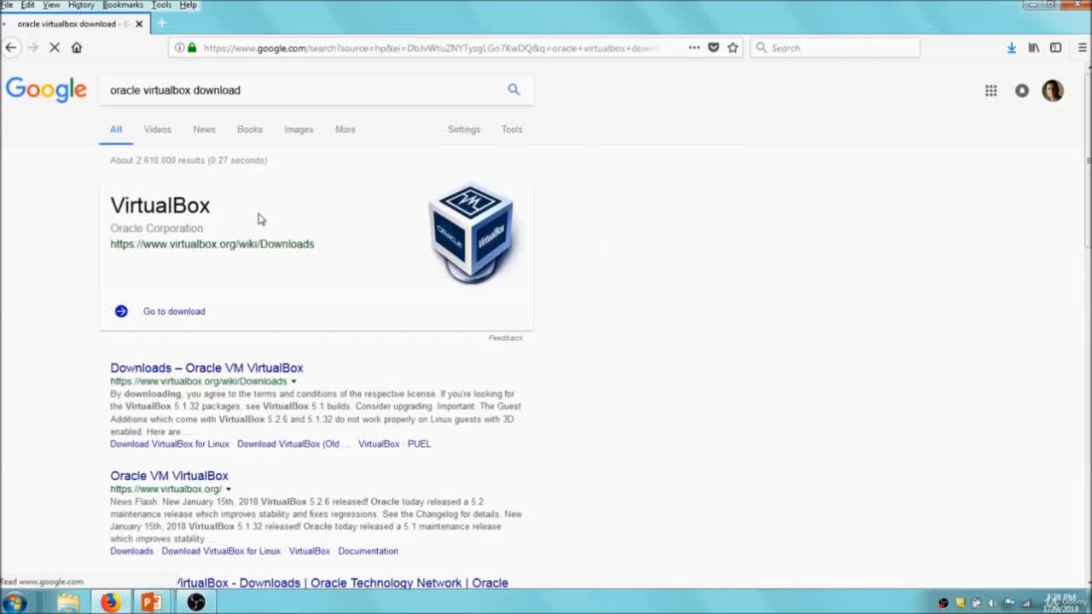The image size is (1092, 614).
Task: Switch to Books results
Action: (x=250, y=130)
